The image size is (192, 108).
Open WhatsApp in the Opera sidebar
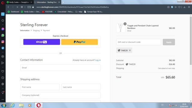(3, 35)
